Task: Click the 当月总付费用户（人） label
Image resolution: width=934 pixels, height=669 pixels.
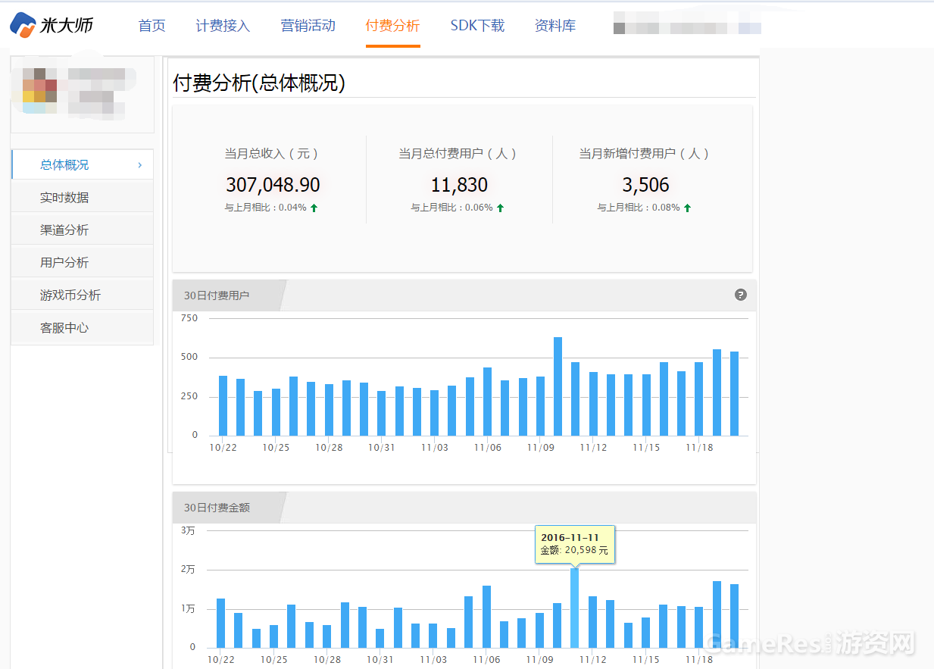Action: (459, 154)
